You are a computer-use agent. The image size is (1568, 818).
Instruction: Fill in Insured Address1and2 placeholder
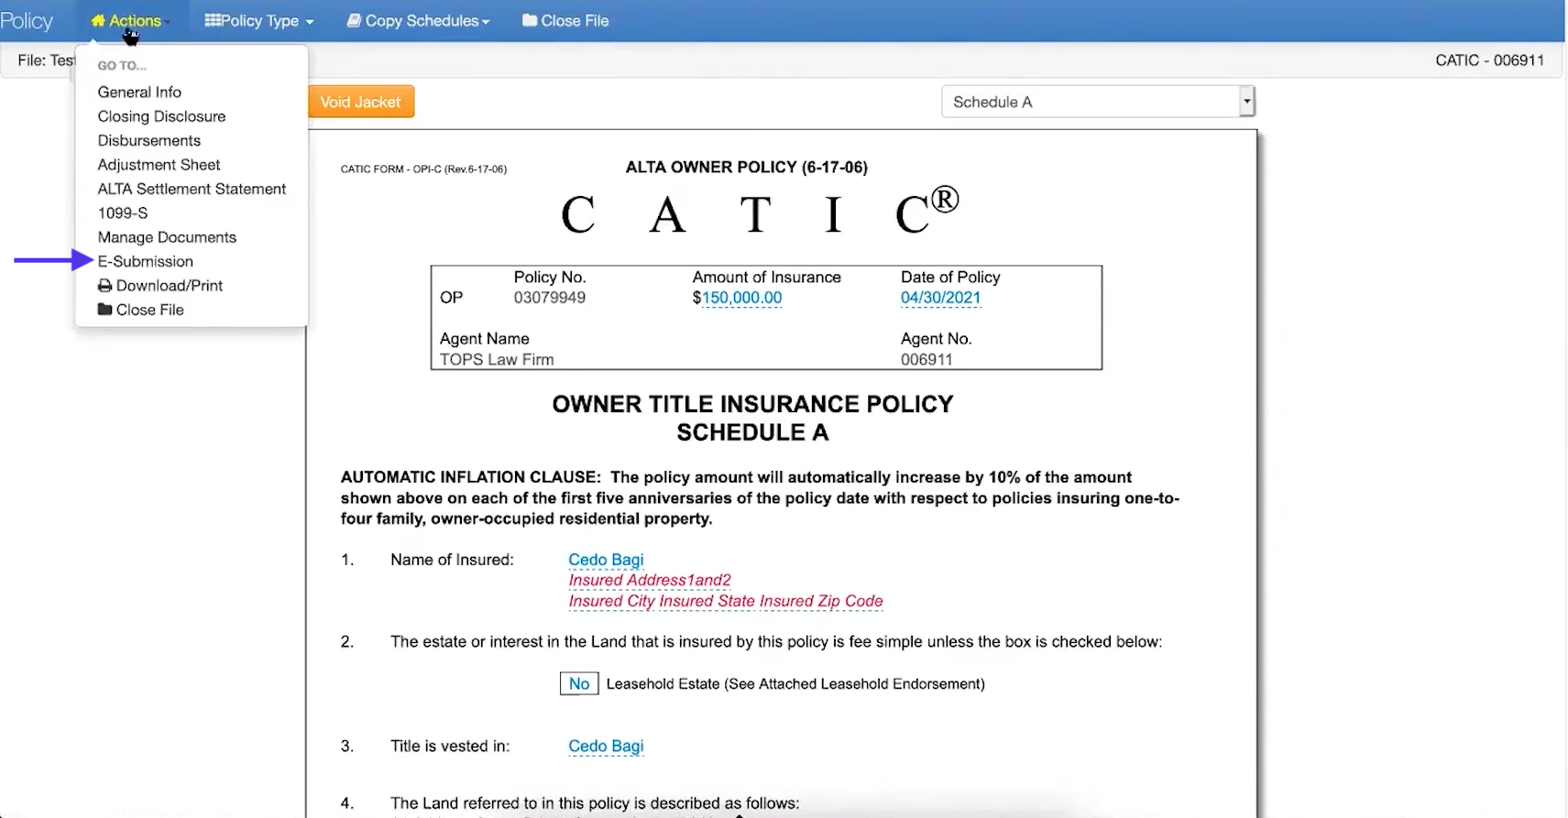tap(650, 580)
